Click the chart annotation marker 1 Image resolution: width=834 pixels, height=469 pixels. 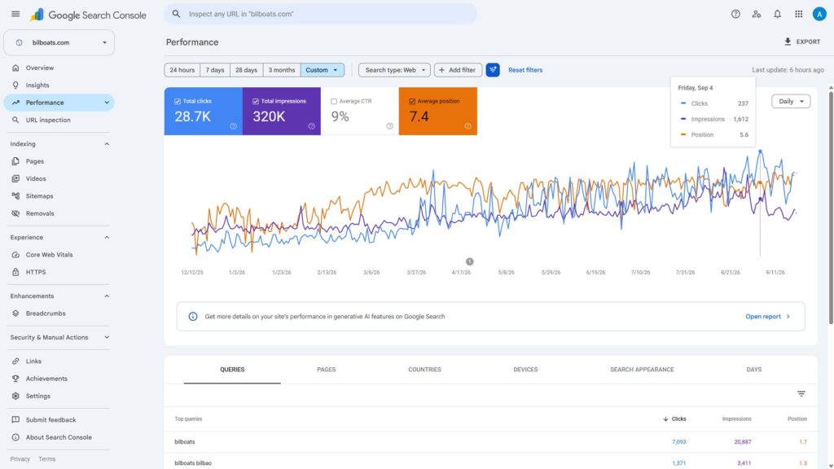[x=470, y=261]
